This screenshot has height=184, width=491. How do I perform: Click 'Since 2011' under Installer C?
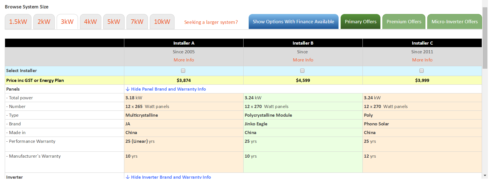[422, 52]
